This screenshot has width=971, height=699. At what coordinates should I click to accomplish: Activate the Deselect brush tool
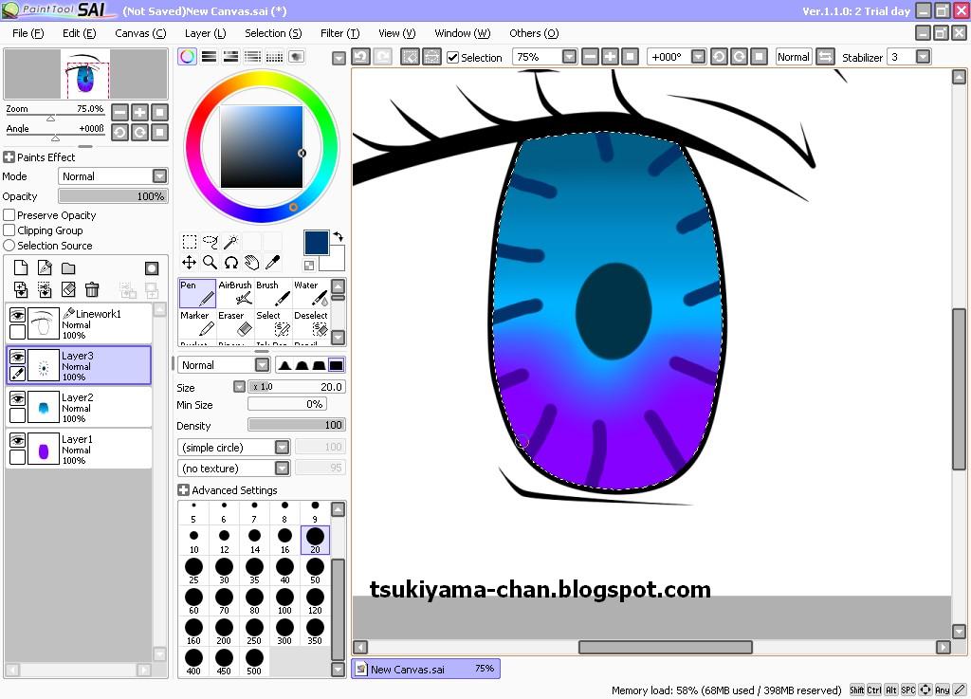(x=311, y=323)
